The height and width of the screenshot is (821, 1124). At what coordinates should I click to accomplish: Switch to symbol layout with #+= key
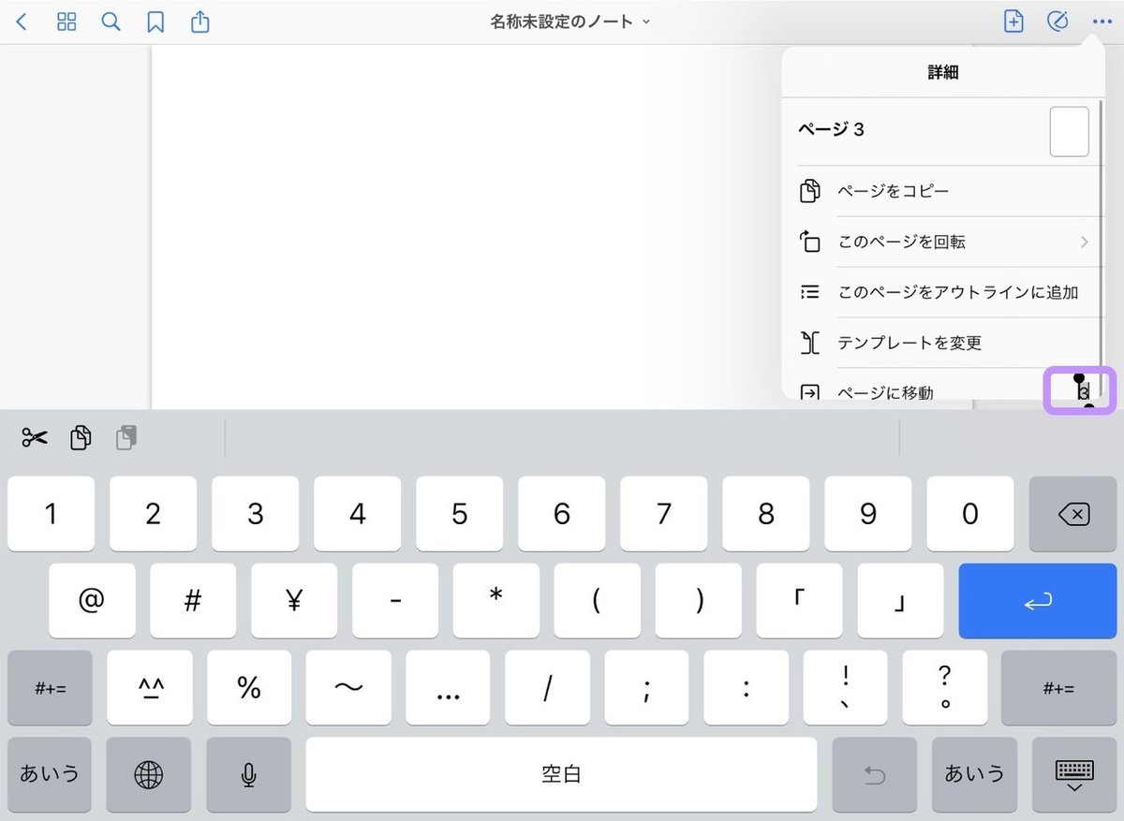[x=50, y=688]
